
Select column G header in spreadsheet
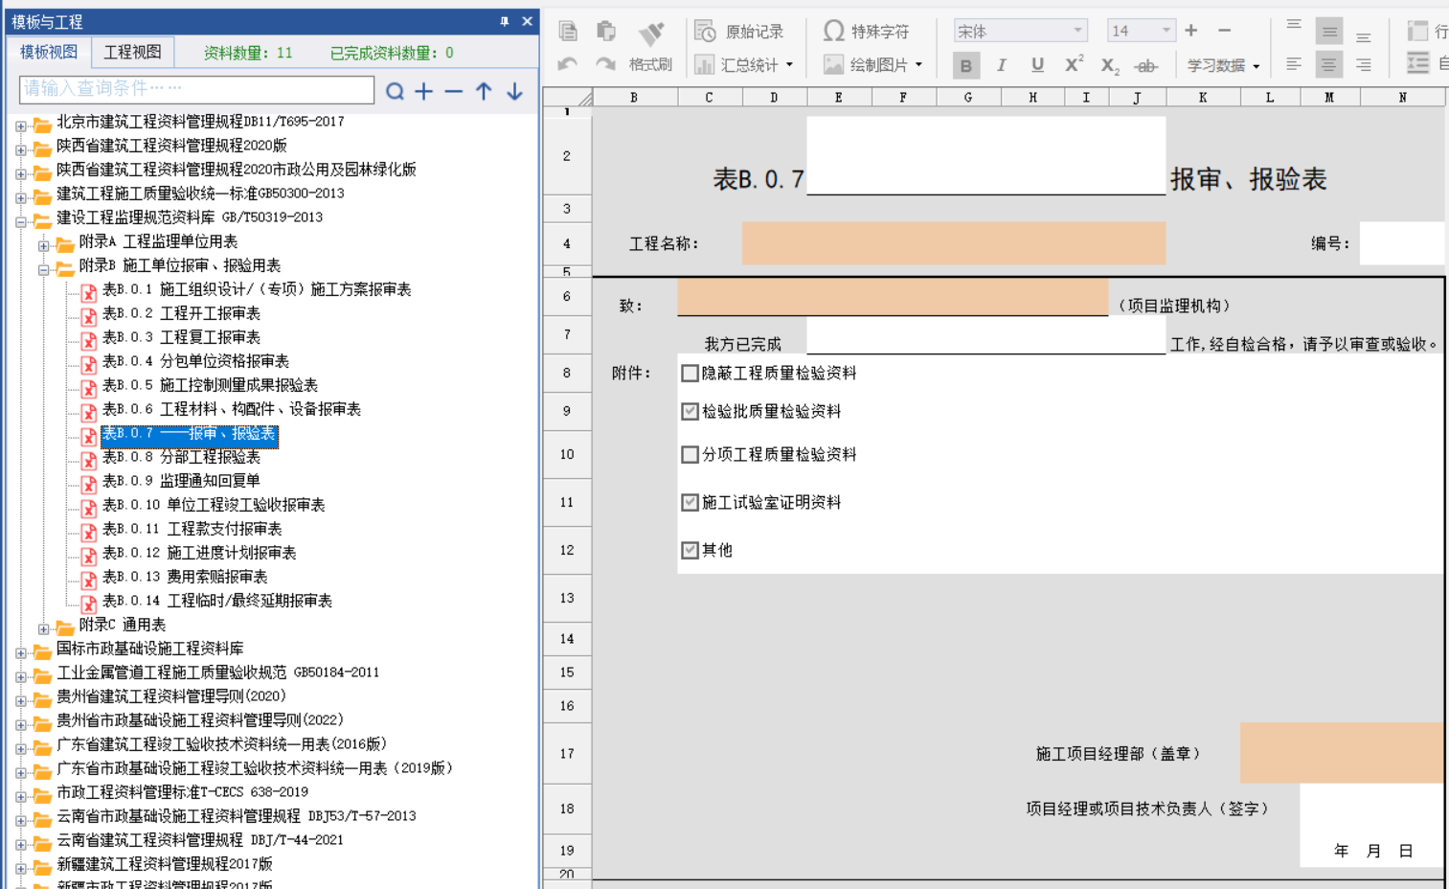click(x=968, y=97)
